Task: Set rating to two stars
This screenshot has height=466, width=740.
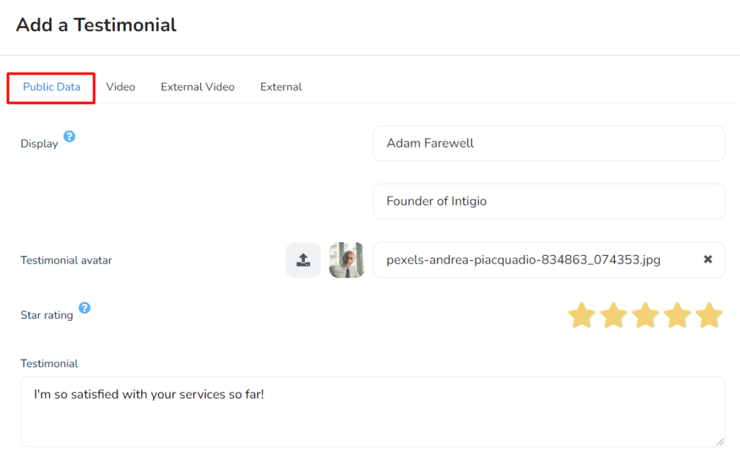Action: click(x=614, y=315)
